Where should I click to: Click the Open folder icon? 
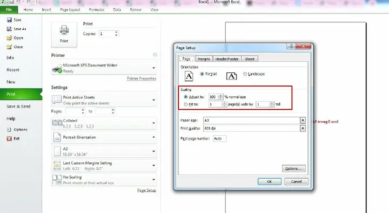(9, 38)
